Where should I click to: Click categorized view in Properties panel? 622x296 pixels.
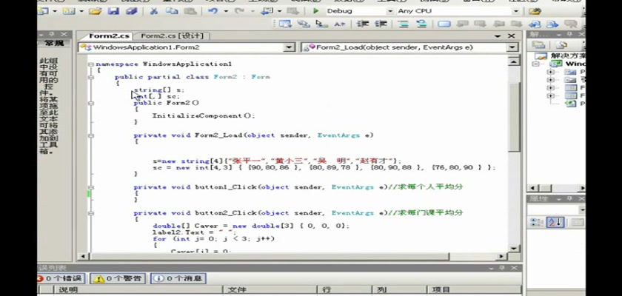coord(537,222)
